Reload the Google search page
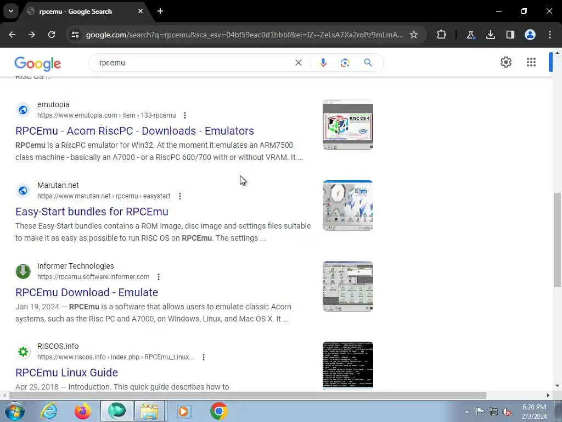This screenshot has width=562, height=422. (52, 35)
